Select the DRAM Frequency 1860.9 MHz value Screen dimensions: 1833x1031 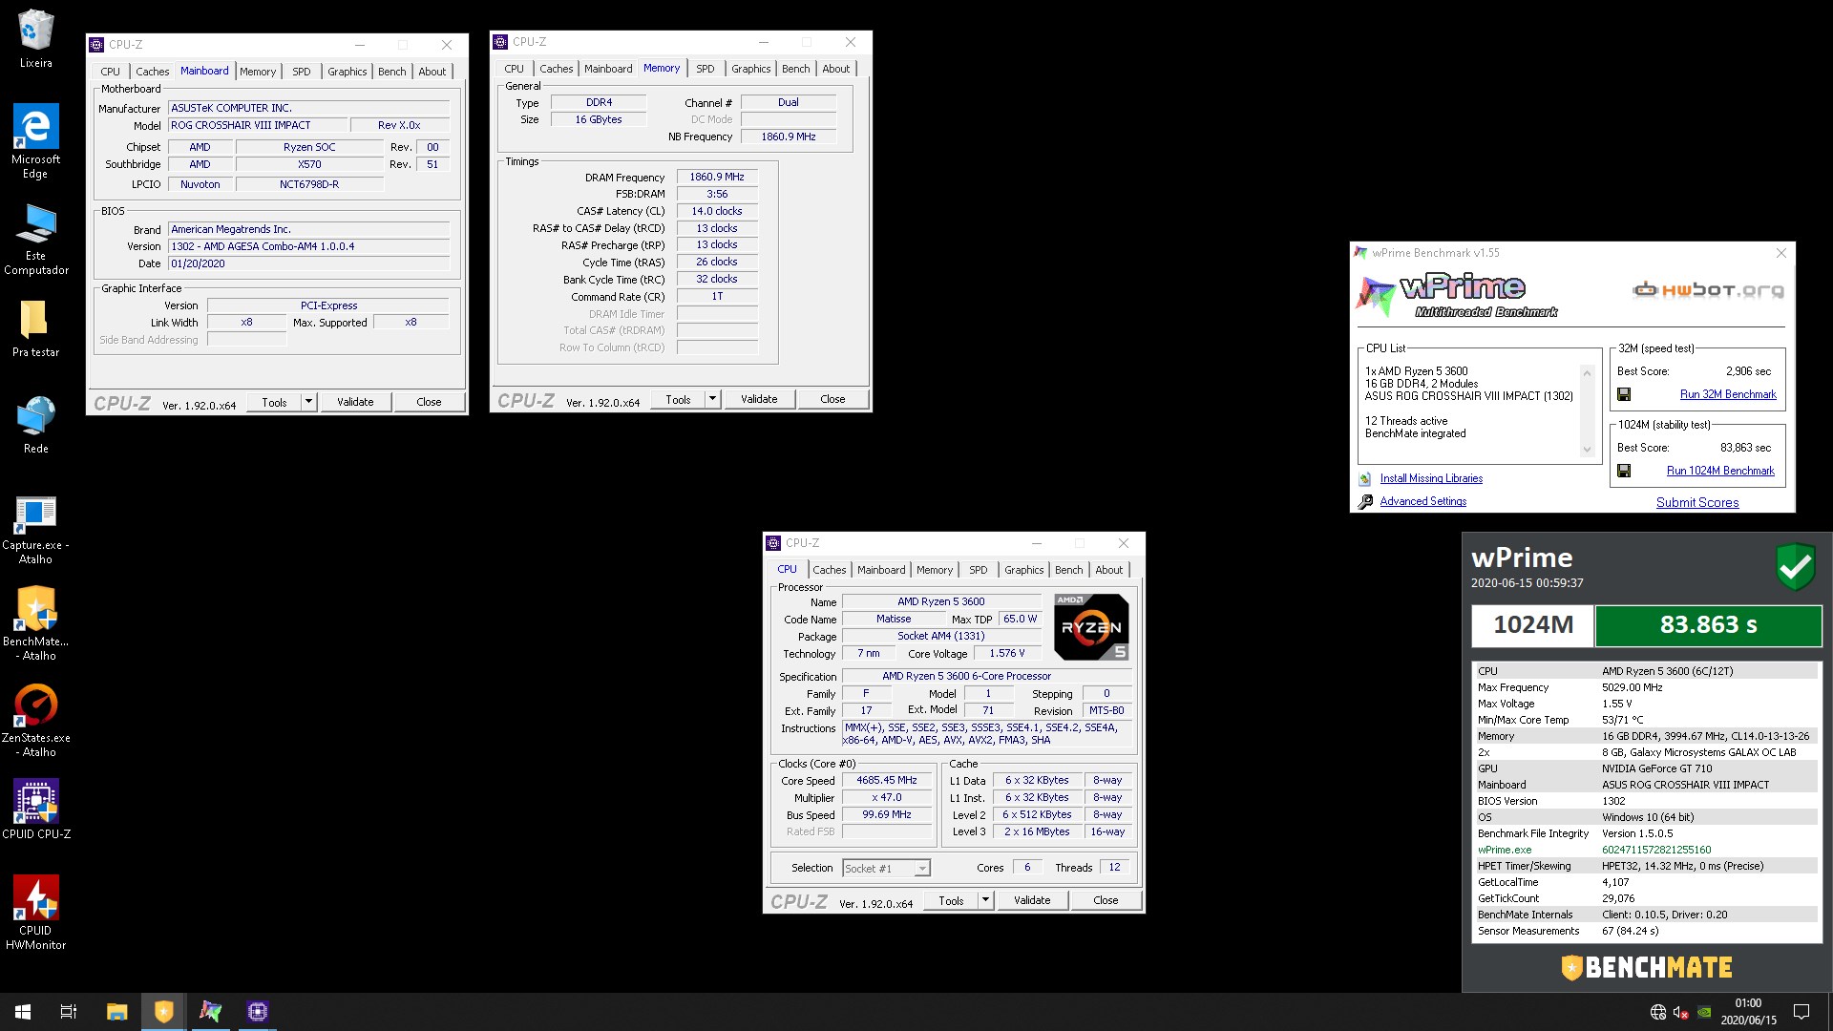click(x=717, y=177)
